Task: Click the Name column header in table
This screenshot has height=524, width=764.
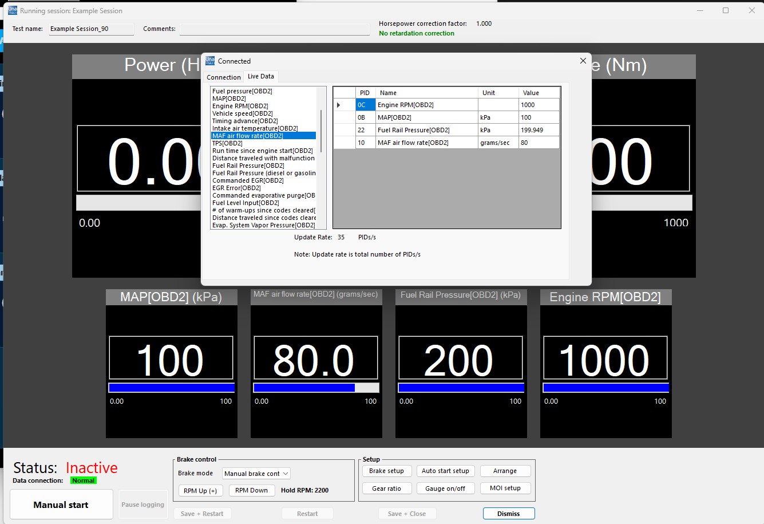Action: [426, 93]
